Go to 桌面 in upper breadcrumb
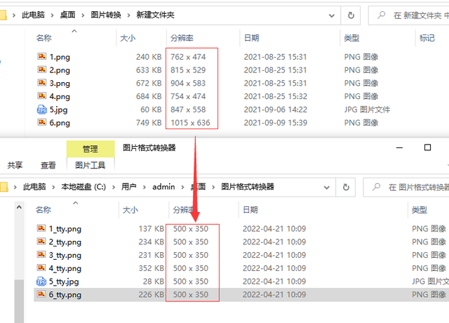Image resolution: width=449 pixels, height=323 pixels. point(67,15)
